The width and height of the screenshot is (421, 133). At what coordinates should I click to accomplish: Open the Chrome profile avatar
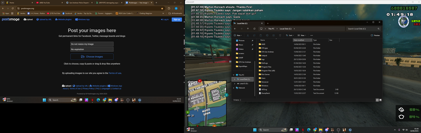click(176, 8)
